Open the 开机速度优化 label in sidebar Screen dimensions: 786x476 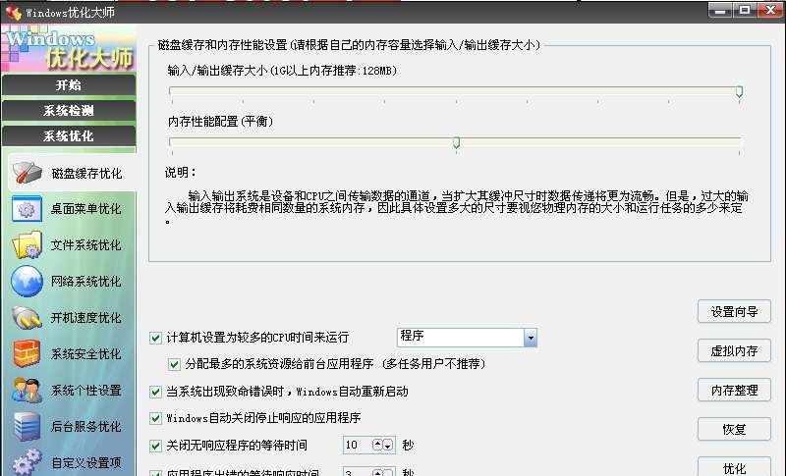coord(85,317)
